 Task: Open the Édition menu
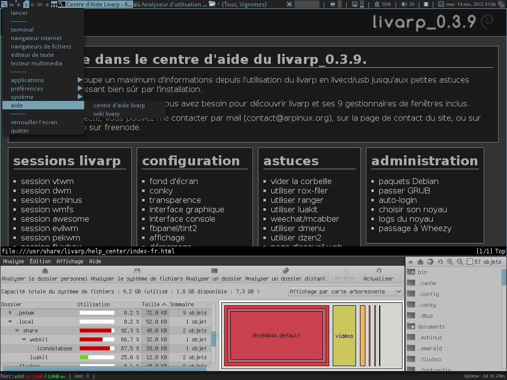point(40,261)
